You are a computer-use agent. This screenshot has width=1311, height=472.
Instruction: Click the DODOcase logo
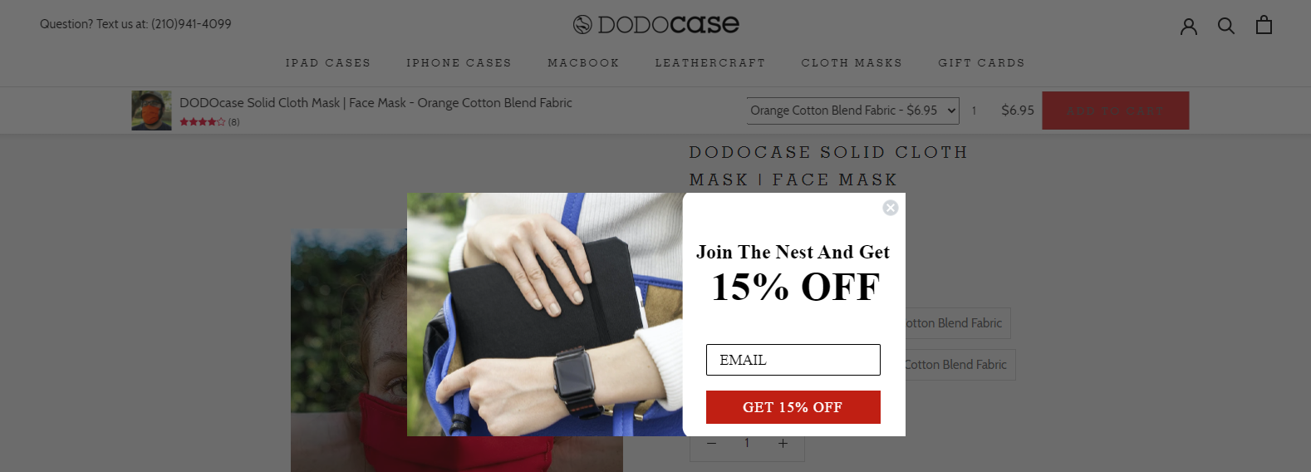pos(656,24)
